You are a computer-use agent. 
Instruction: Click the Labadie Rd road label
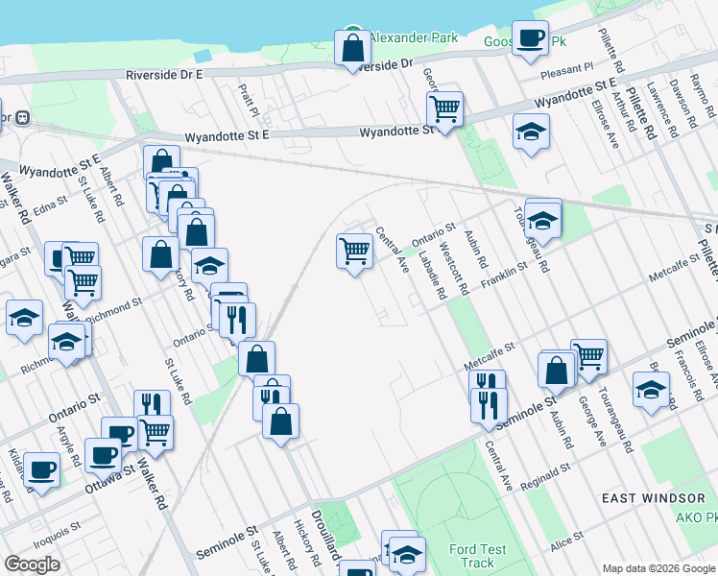pos(432,276)
